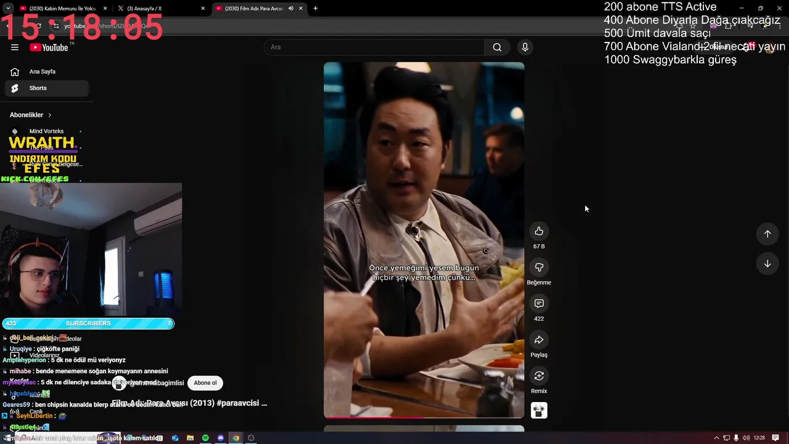Open File Explorer from the taskbar
The image size is (789, 444).
click(190, 438)
